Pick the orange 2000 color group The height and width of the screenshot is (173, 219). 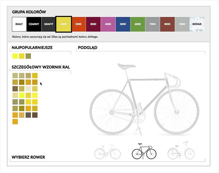click(78, 24)
